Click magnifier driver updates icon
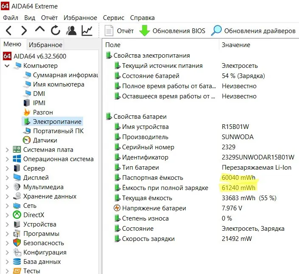This screenshot has height=274, width=299. 216,31
